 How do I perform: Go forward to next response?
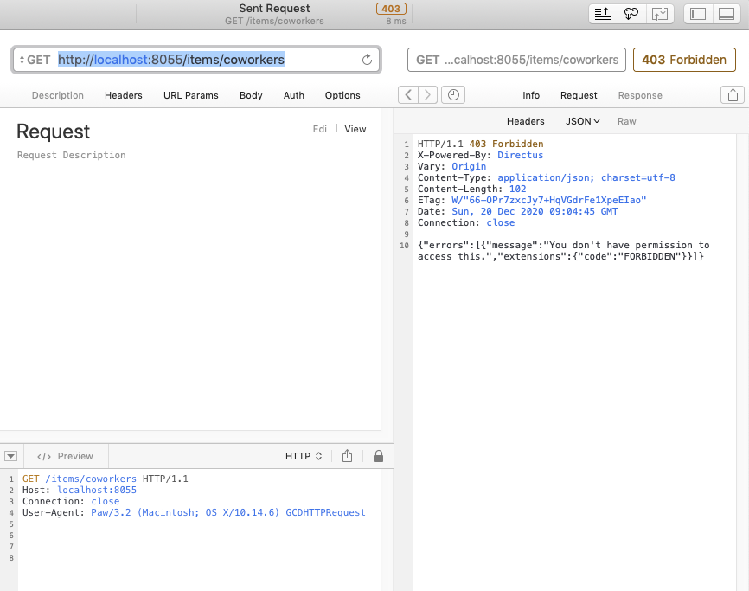click(x=427, y=95)
